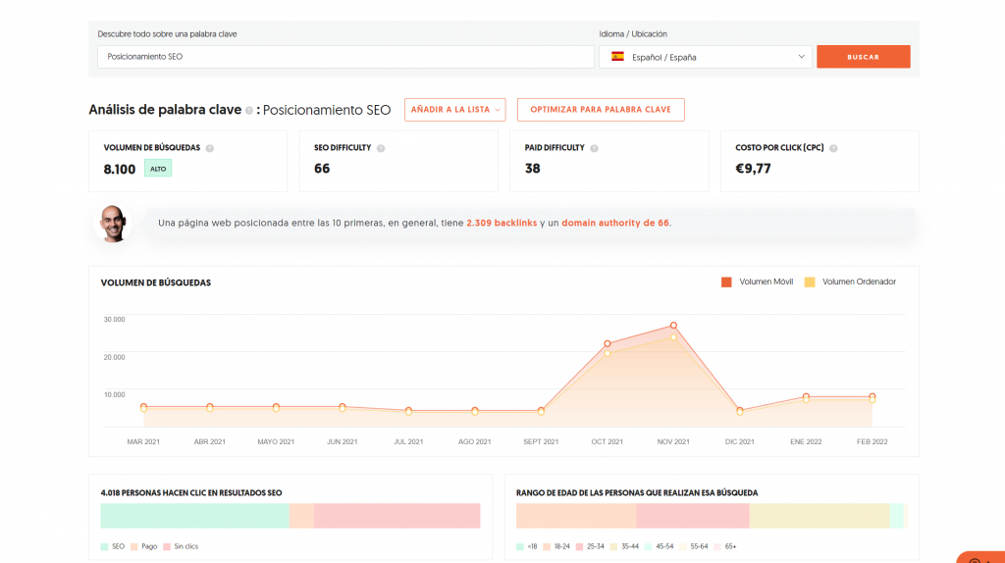1005x563 pixels.
Task: Click the DIC 2021 data point on chart
Action: [x=740, y=411]
